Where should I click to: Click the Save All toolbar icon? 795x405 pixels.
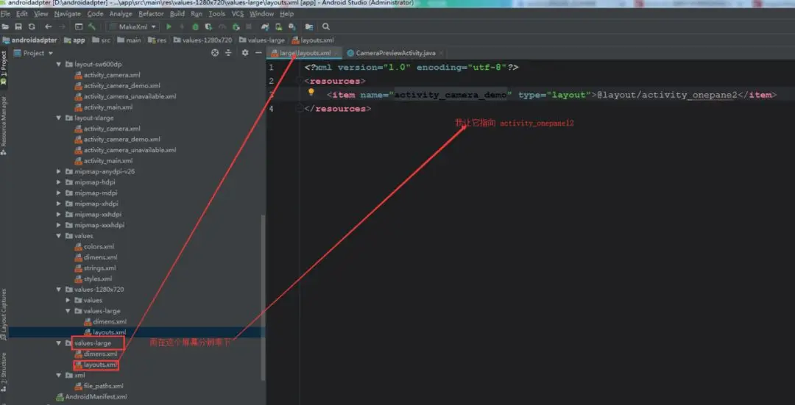pos(18,27)
